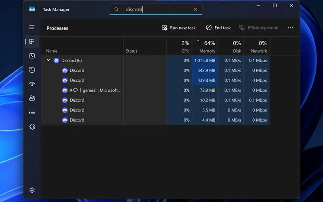The height and width of the screenshot is (202, 323).
Task: Sort by the Status column header
Action: (145, 46)
